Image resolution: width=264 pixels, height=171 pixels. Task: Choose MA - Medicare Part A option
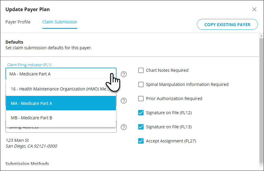click(x=61, y=103)
